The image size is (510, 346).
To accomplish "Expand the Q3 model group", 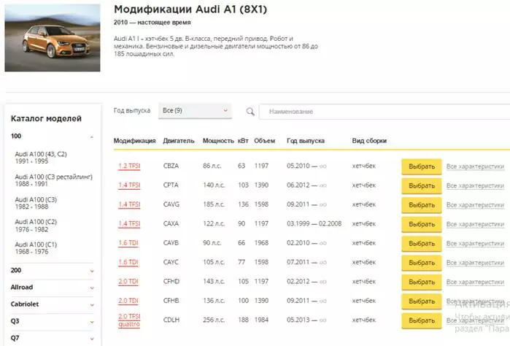I will pos(52,321).
